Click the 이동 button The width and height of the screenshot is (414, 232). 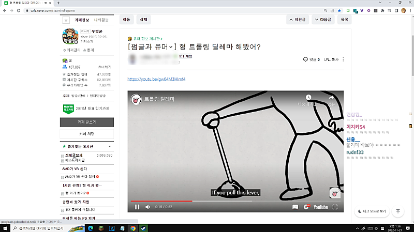(x=126, y=20)
